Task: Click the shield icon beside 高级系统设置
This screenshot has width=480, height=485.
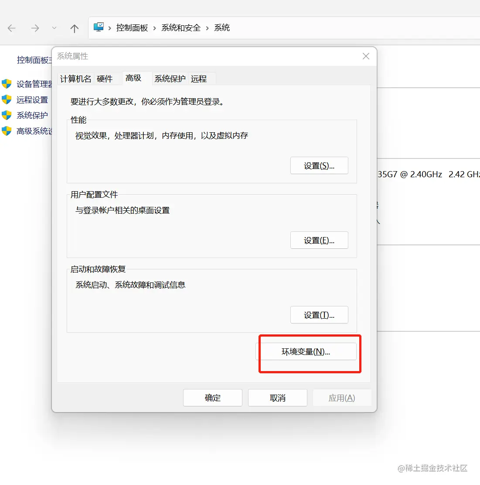Action: (x=7, y=131)
